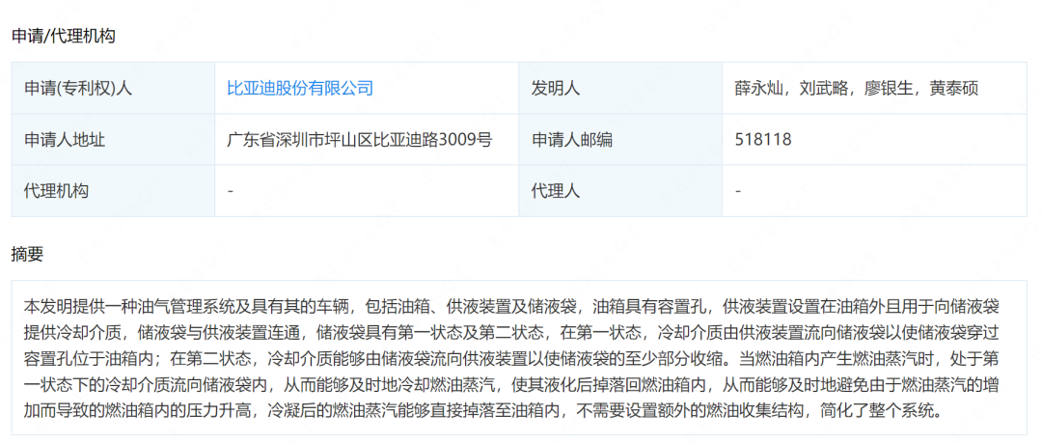Click the 摘要 section heading

click(27, 254)
